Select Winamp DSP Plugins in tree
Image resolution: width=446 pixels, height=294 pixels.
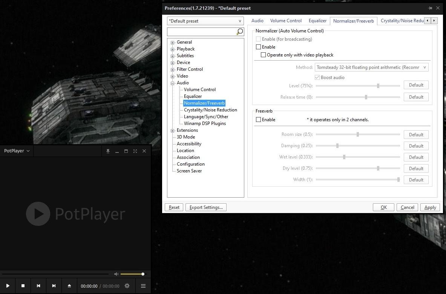point(205,123)
